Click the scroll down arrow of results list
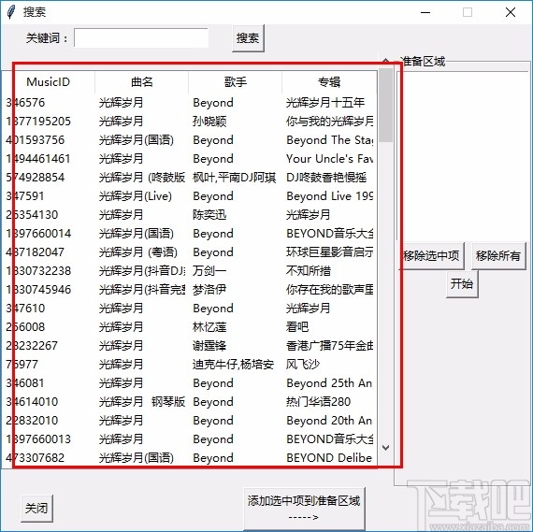Viewport: 533px width, 532px height. click(385, 447)
